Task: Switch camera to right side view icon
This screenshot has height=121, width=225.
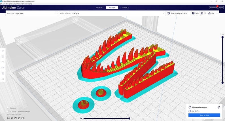Action: [23, 118]
